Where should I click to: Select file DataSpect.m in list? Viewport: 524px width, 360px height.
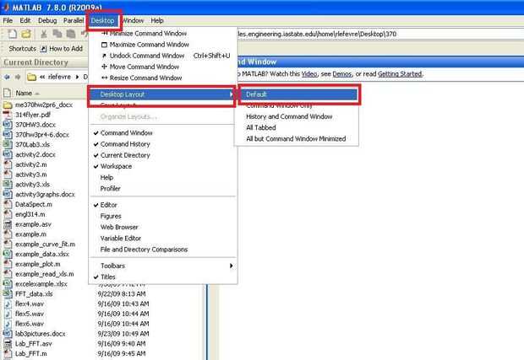pos(34,204)
